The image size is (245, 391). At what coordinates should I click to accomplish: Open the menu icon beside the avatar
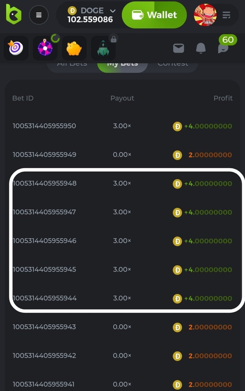[226, 15]
